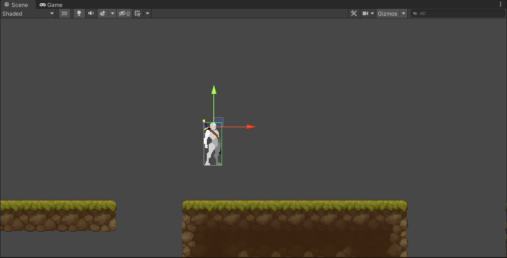The image size is (507, 258).
Task: Select the small left grass platform
Action: click(x=58, y=216)
